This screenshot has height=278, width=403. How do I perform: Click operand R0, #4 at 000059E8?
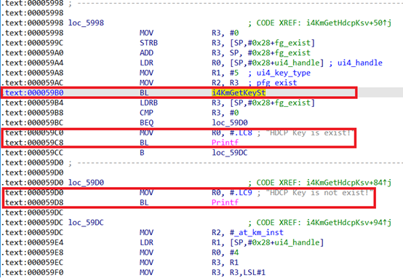[226, 253]
